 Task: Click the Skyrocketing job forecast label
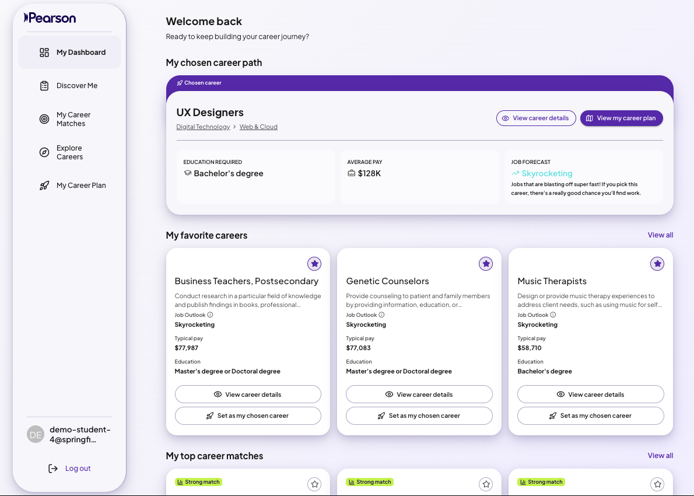[546, 174]
